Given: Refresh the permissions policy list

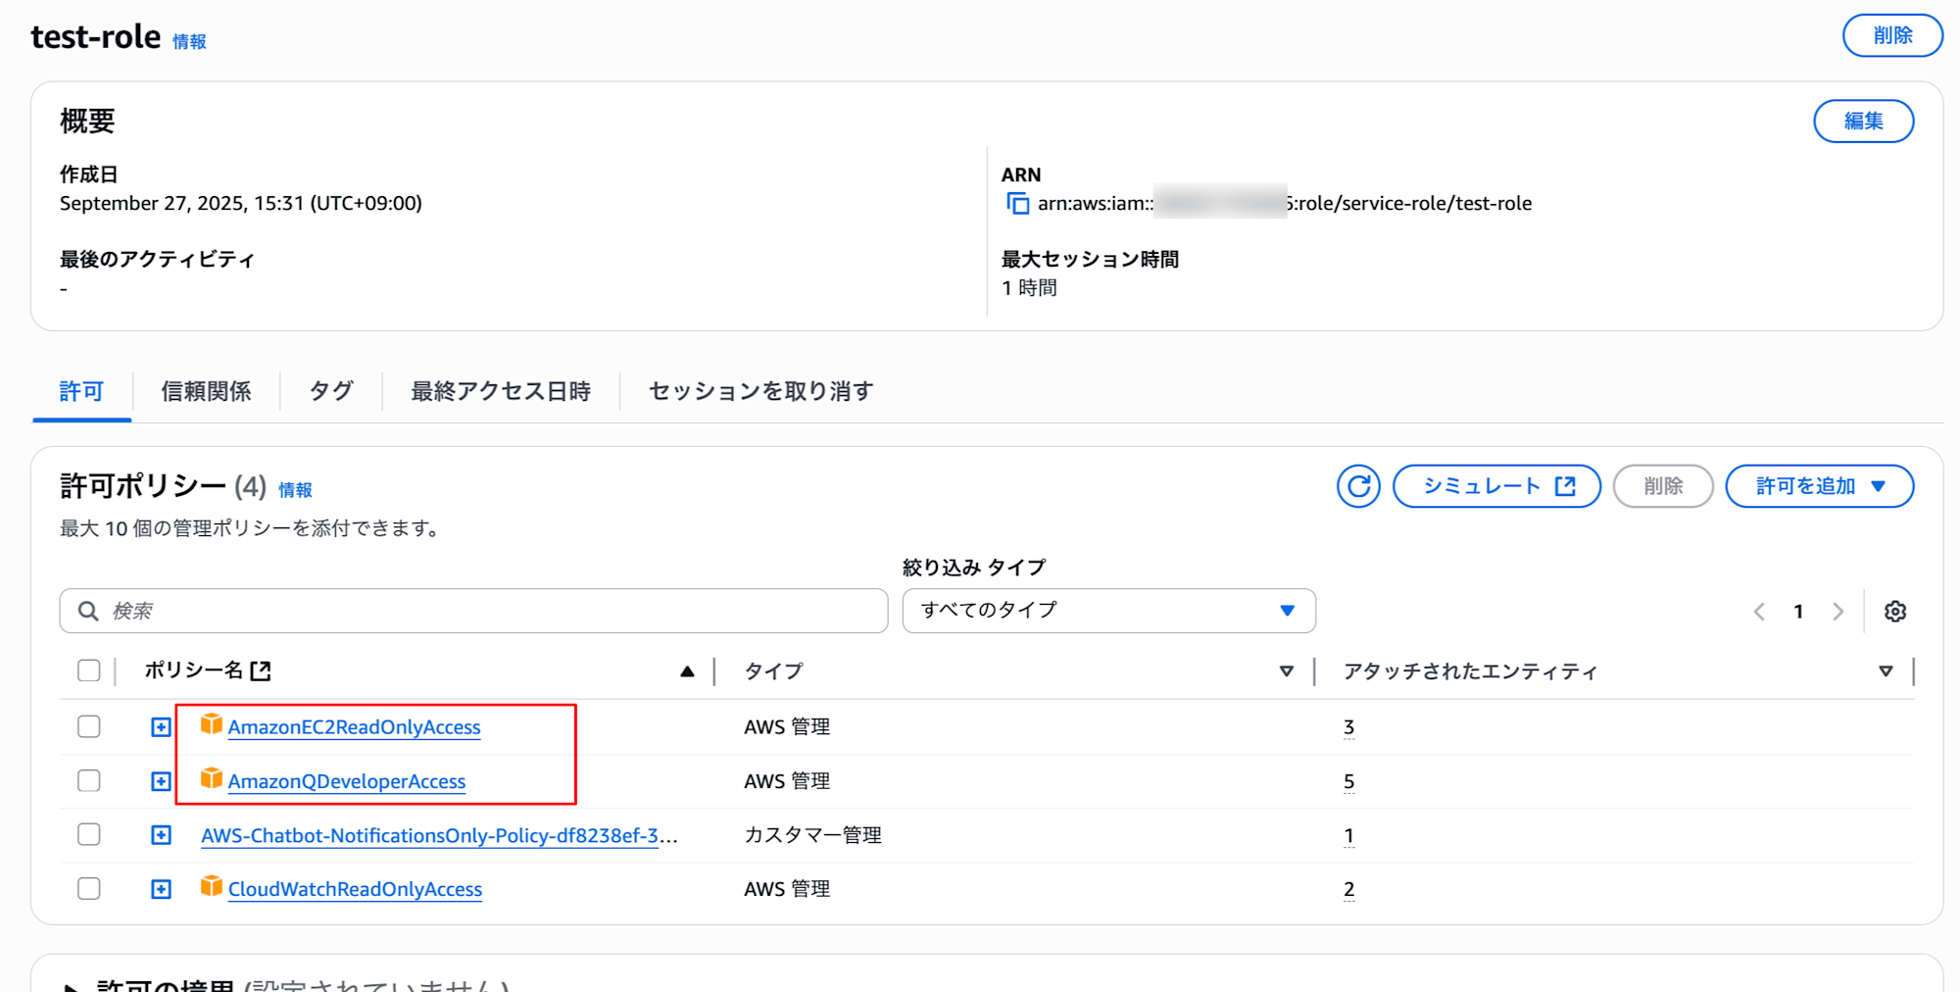Looking at the screenshot, I should tap(1358, 486).
